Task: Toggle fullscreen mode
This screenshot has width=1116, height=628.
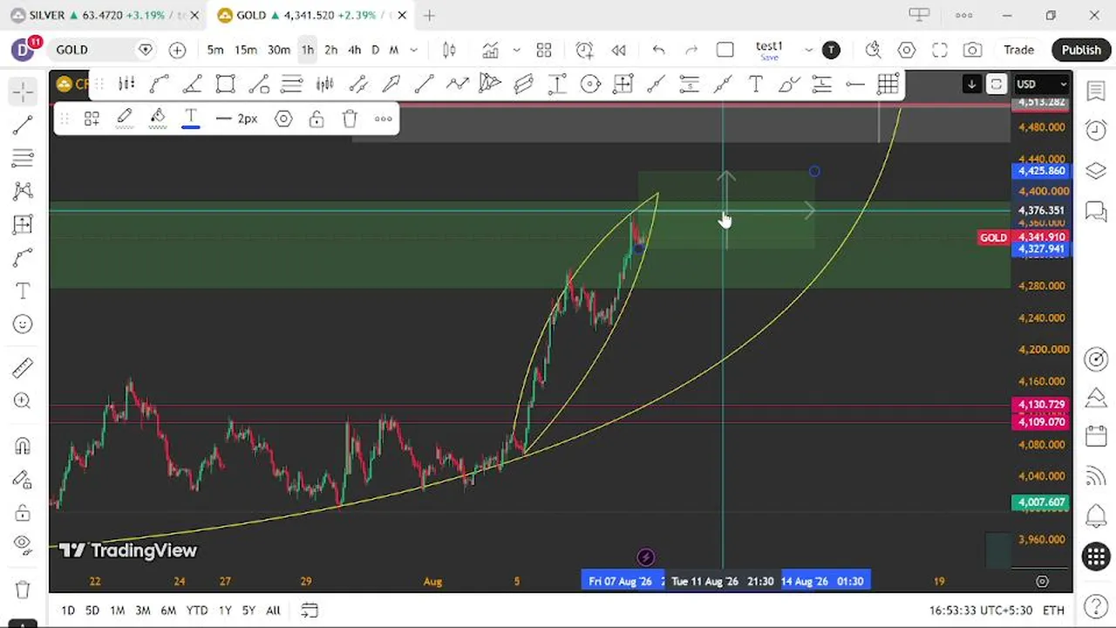Action: [x=940, y=50]
